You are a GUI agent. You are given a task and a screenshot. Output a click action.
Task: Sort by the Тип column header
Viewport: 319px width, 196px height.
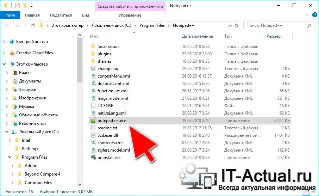tap(228, 36)
